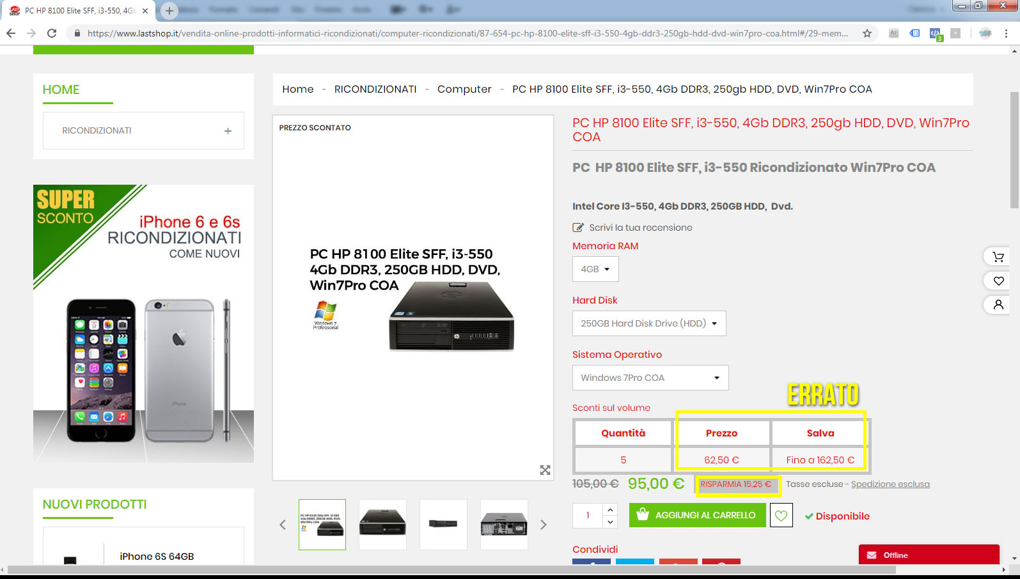Go to RICONDIZIONATI in the breadcrumb
The height and width of the screenshot is (579, 1020).
tap(375, 89)
